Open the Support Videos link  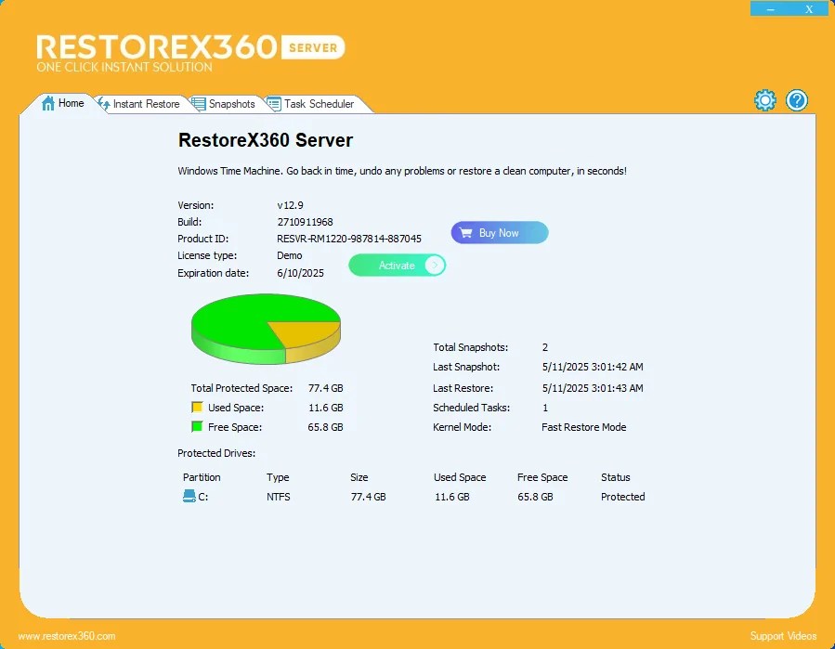point(783,636)
